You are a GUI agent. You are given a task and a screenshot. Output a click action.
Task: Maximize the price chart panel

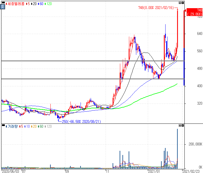click(x=180, y=3)
